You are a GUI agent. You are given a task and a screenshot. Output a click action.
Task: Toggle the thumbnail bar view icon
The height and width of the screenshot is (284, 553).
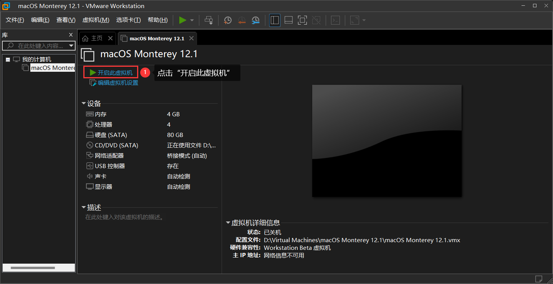(x=289, y=20)
